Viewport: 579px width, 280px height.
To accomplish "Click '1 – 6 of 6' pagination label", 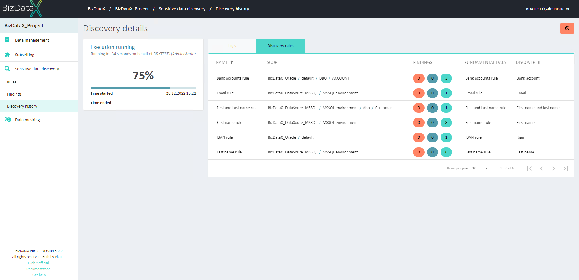I will click(507, 168).
